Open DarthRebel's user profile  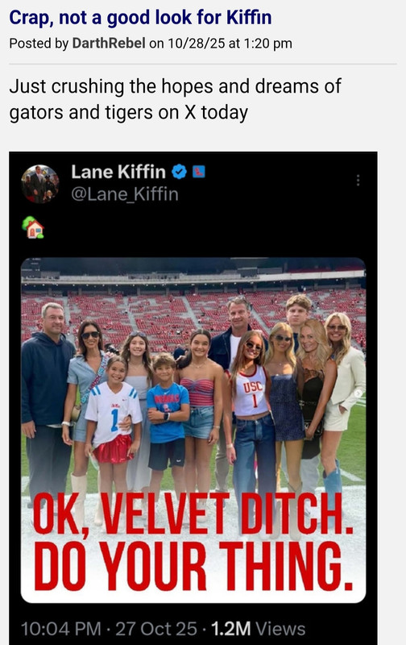coord(109,44)
